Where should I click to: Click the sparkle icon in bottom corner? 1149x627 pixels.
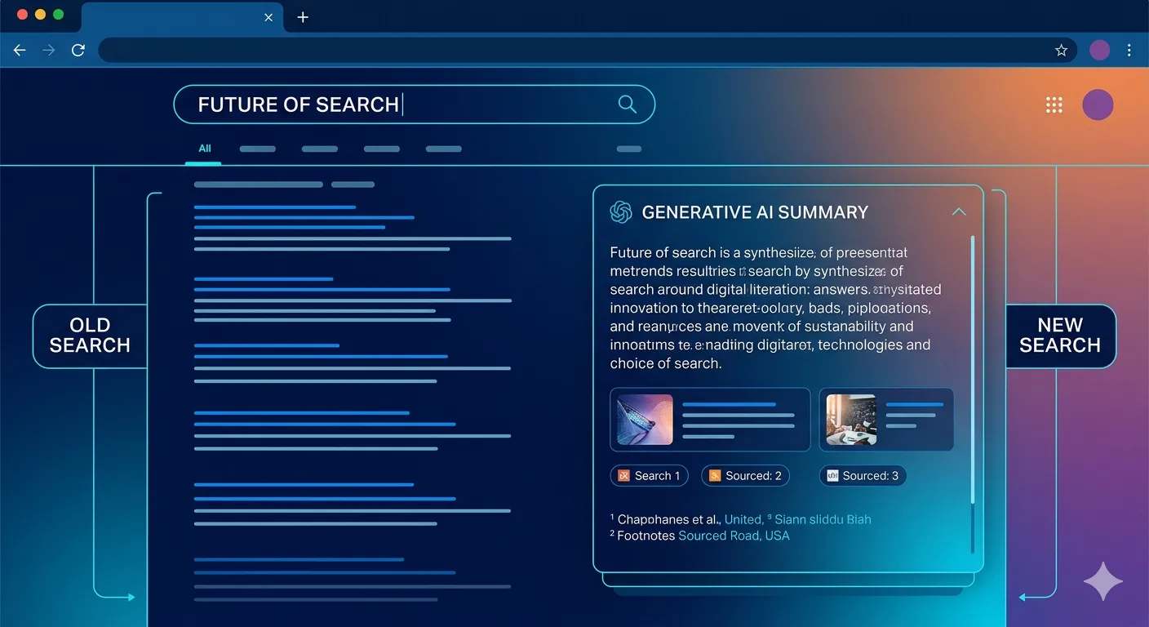(1102, 581)
